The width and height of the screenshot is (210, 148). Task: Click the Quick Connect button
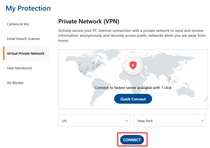[133, 99]
